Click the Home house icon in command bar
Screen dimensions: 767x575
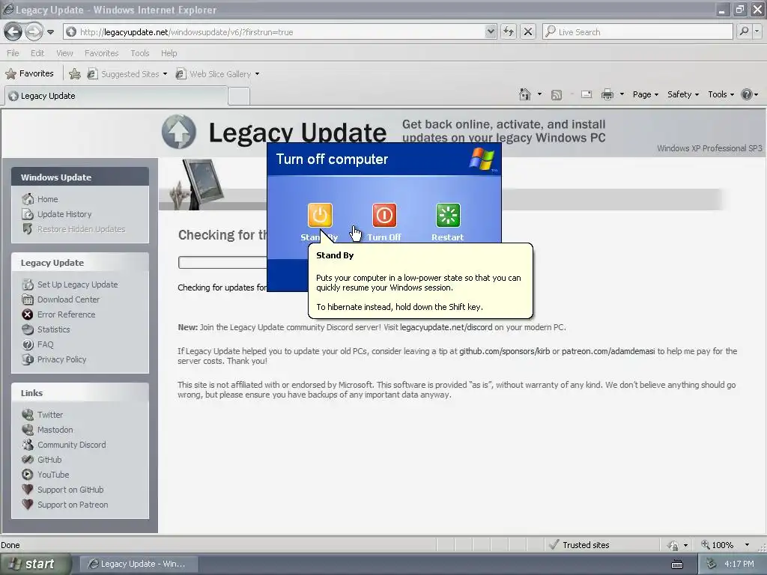[x=525, y=94]
